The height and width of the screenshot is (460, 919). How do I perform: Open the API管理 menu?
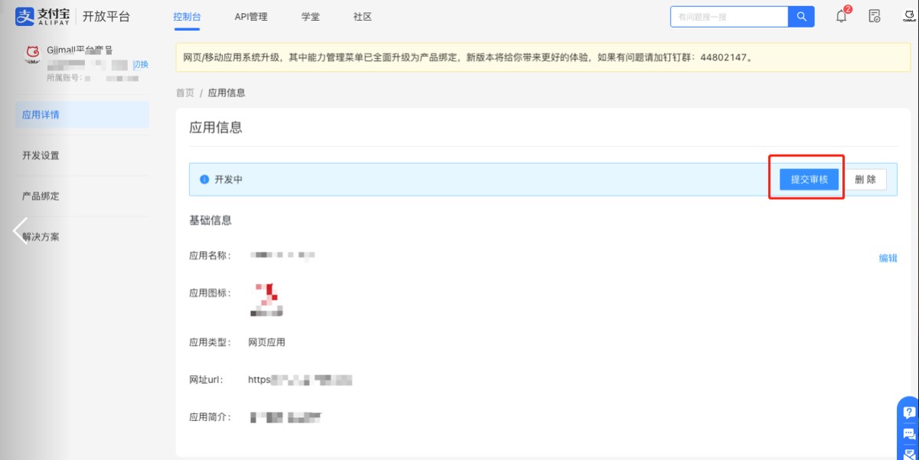(251, 16)
